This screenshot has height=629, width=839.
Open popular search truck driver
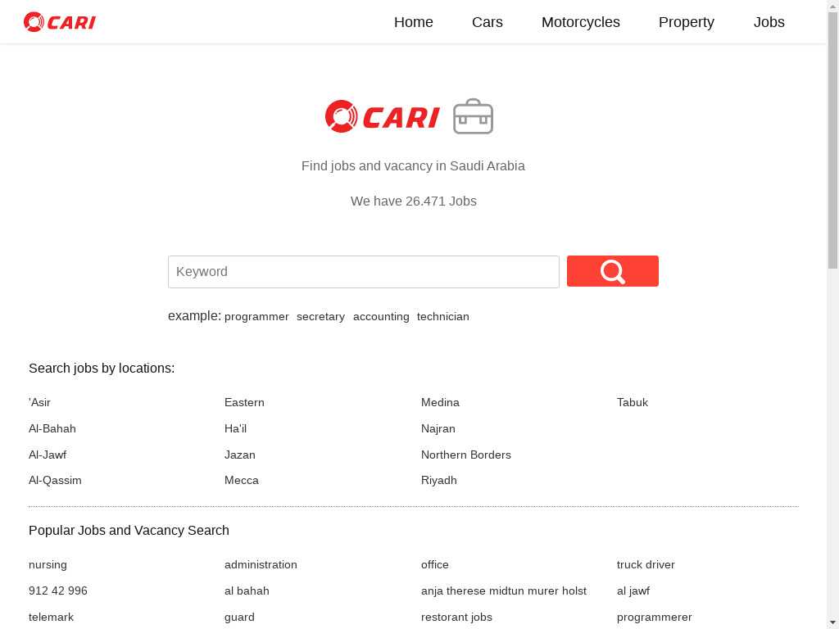pos(646,565)
